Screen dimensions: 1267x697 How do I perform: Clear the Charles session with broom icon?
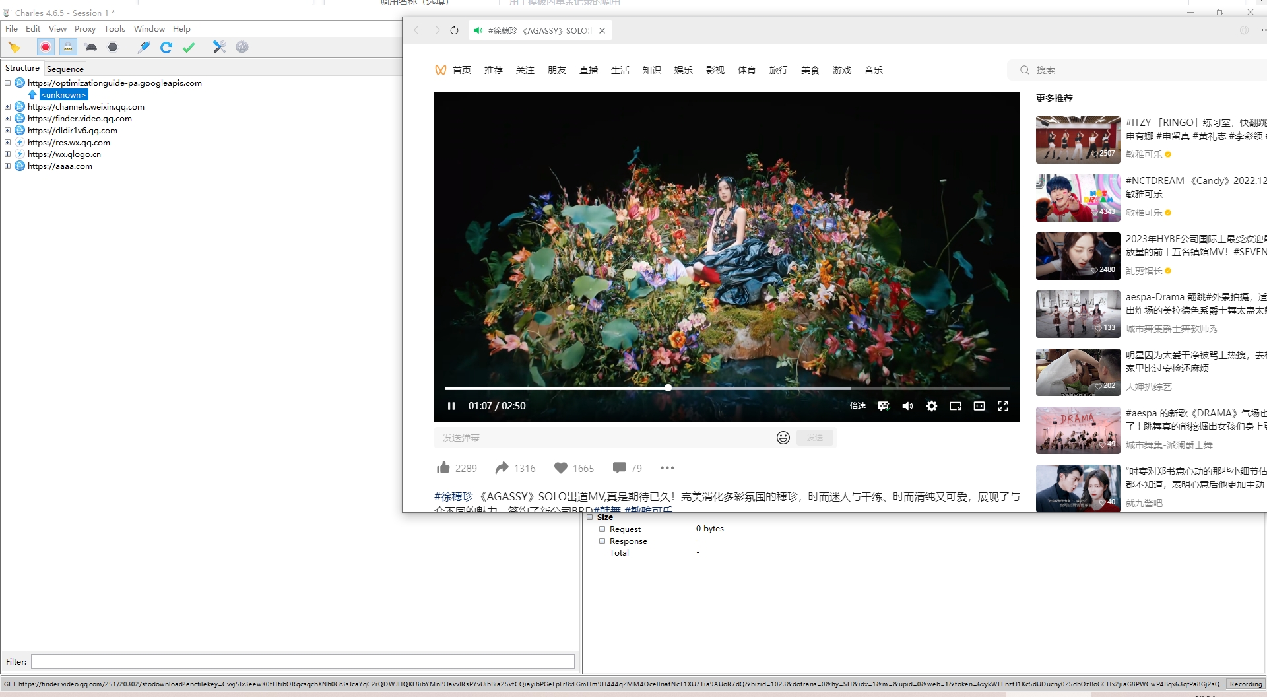pos(14,47)
